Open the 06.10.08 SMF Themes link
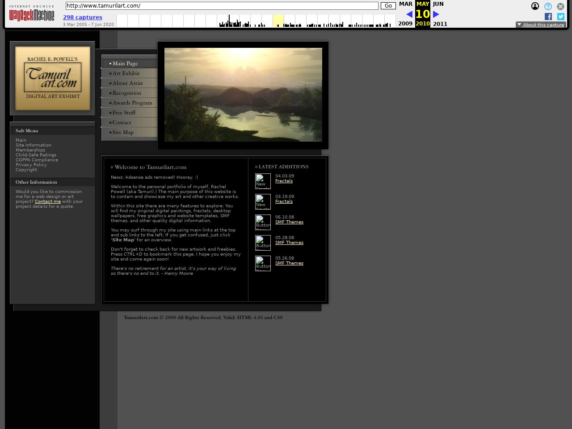The width and height of the screenshot is (572, 429). coord(289,222)
